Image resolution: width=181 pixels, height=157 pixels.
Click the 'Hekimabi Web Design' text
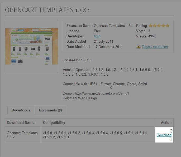80,98
